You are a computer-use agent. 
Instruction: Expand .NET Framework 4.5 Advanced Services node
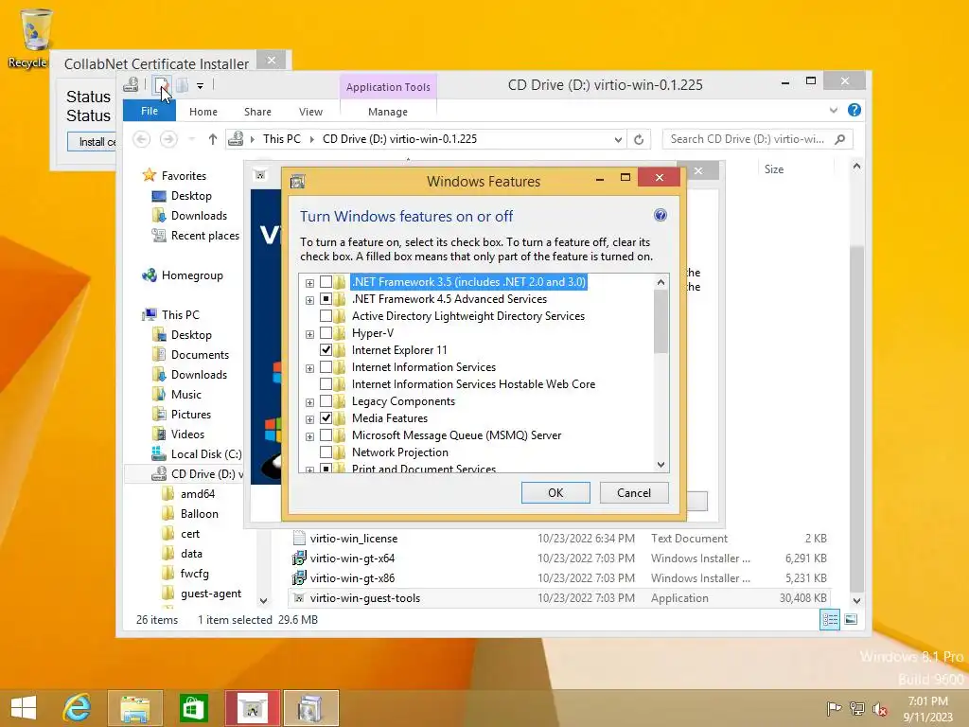point(309,300)
